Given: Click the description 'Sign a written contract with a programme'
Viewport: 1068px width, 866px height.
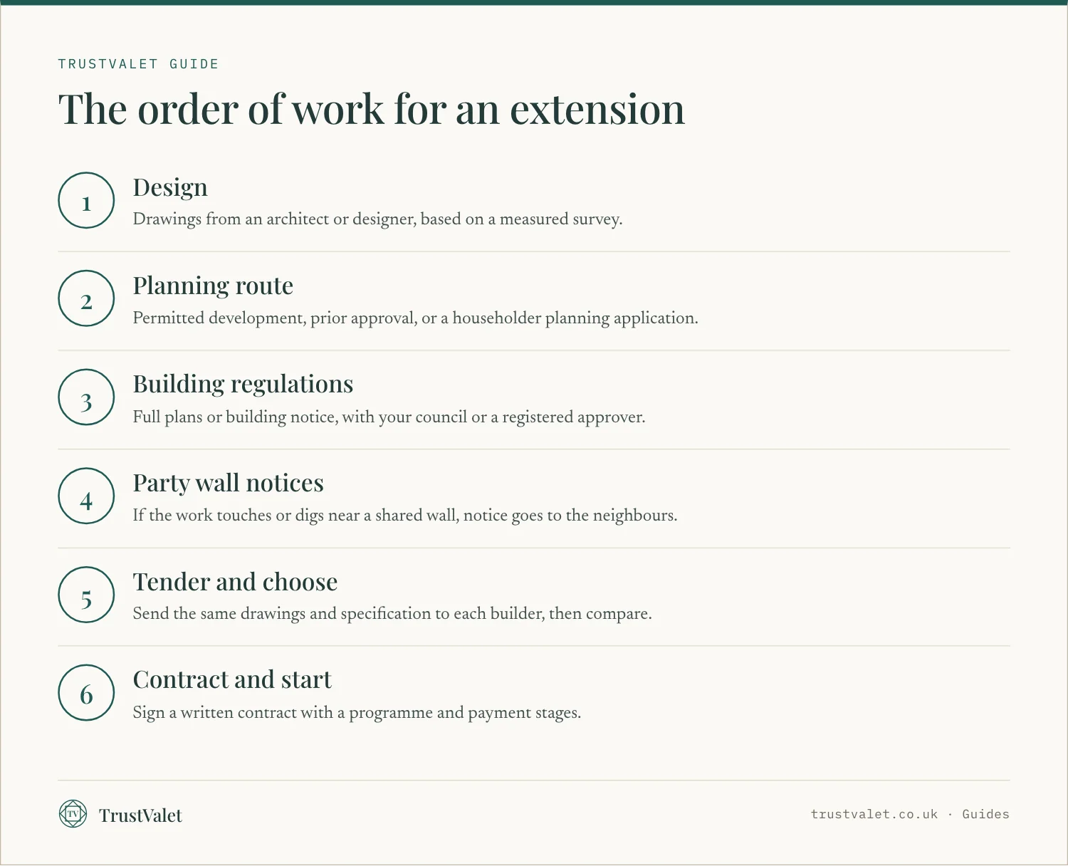Looking at the screenshot, I should tap(357, 713).
